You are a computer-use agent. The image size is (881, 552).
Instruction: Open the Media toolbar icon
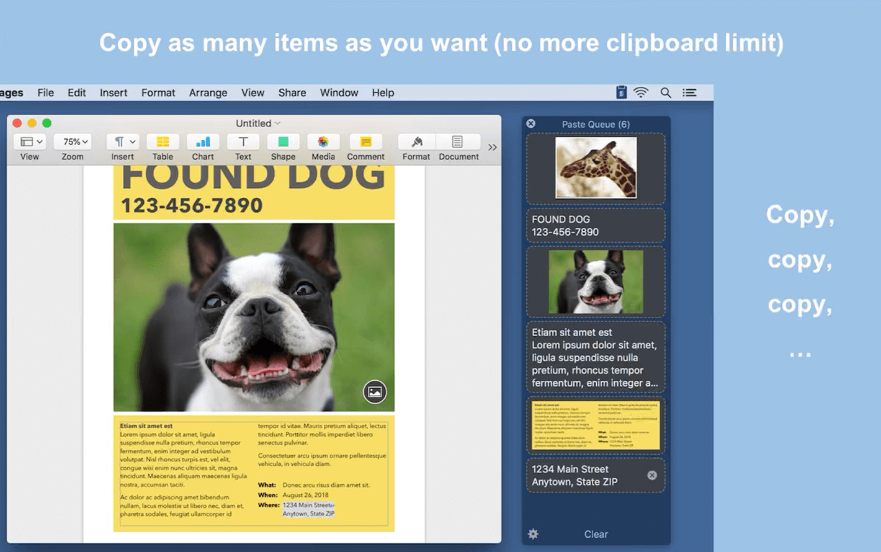click(x=323, y=142)
